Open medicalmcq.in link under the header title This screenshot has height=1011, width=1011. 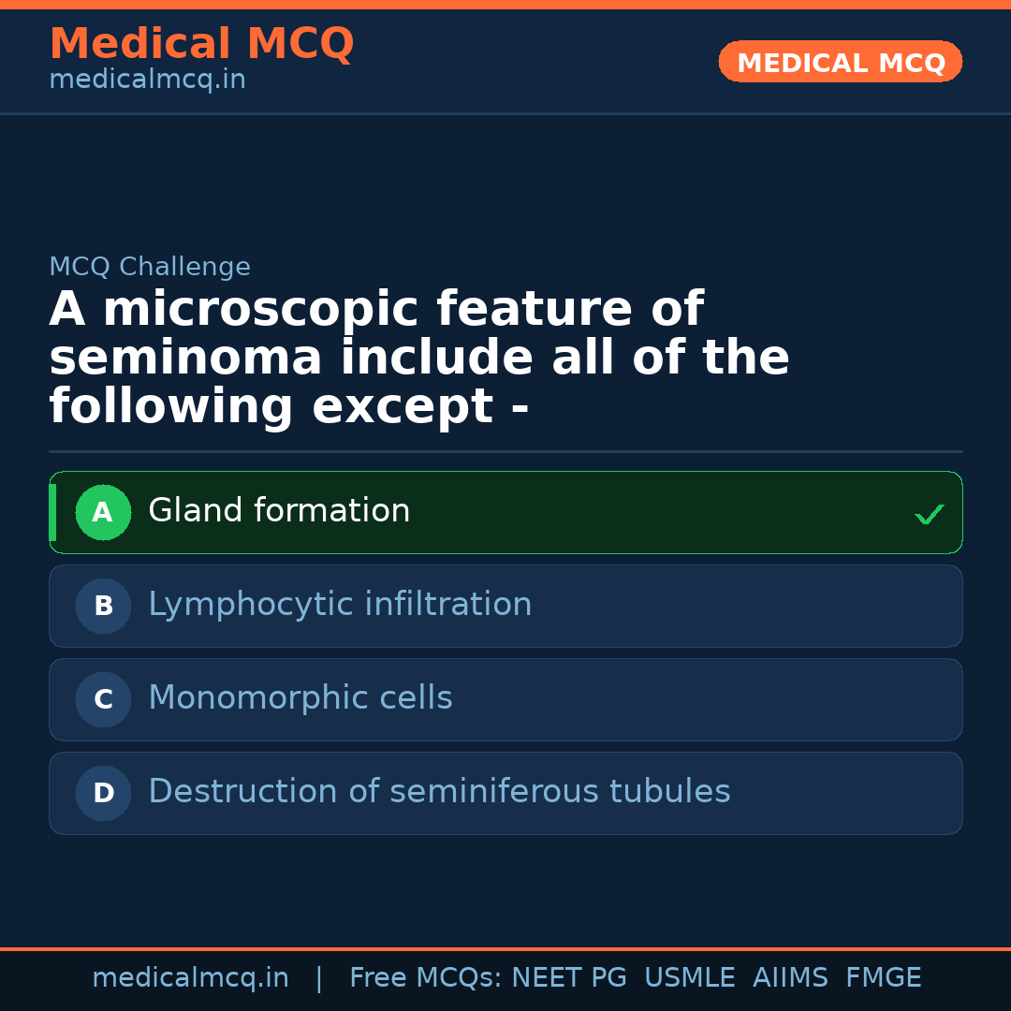pos(147,80)
